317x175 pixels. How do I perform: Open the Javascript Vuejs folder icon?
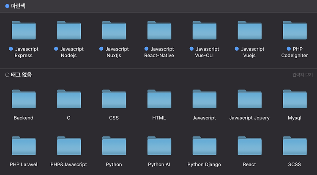249,30
